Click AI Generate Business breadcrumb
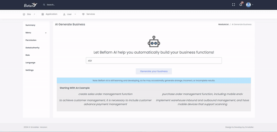This screenshot has width=277, height=132. click(x=241, y=25)
